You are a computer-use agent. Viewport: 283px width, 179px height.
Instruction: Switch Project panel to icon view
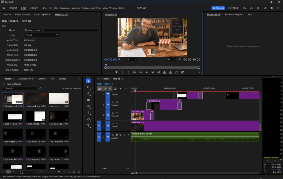pos(9,172)
